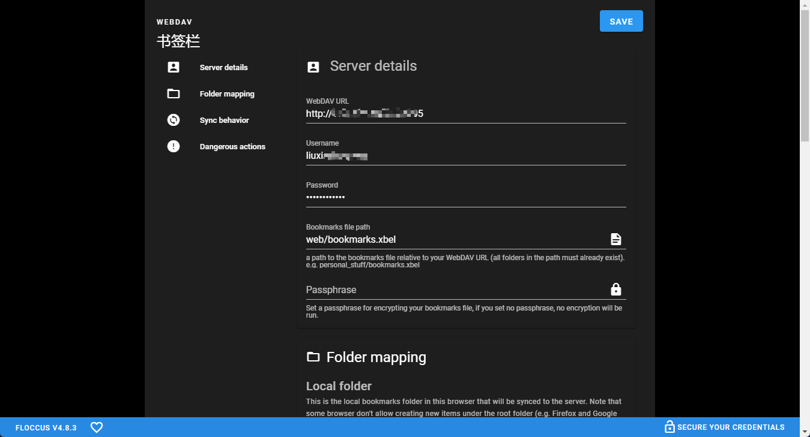Click the padlock icon in bottom bar

[x=669, y=427]
